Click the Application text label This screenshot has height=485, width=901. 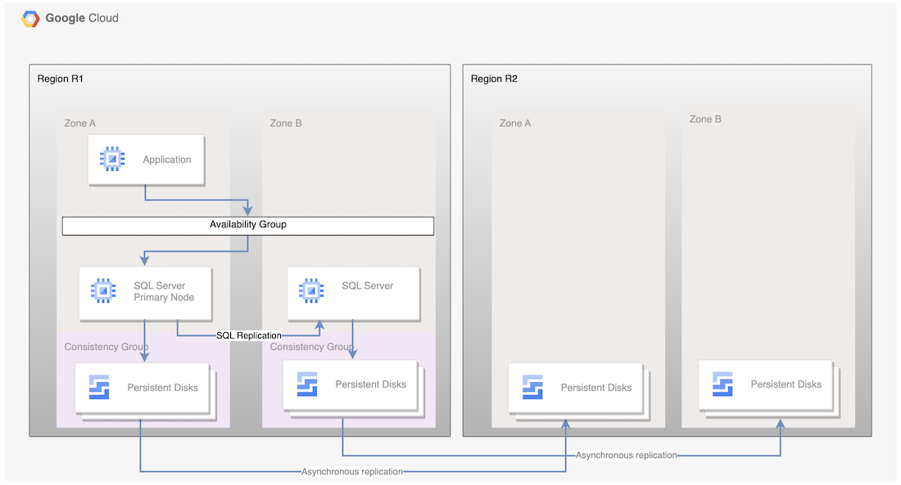tap(167, 159)
